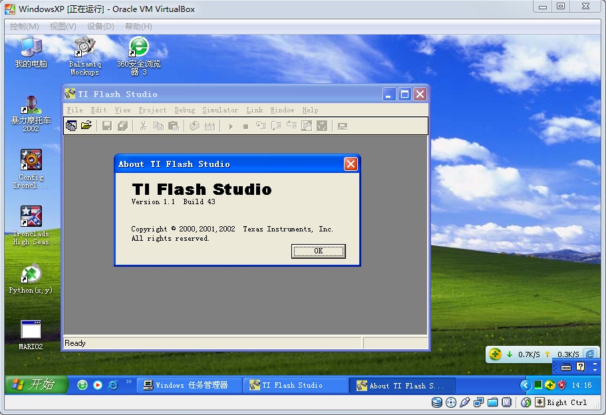This screenshot has height=415, width=606.
Task: Click the XP Start button
Action: click(37, 384)
